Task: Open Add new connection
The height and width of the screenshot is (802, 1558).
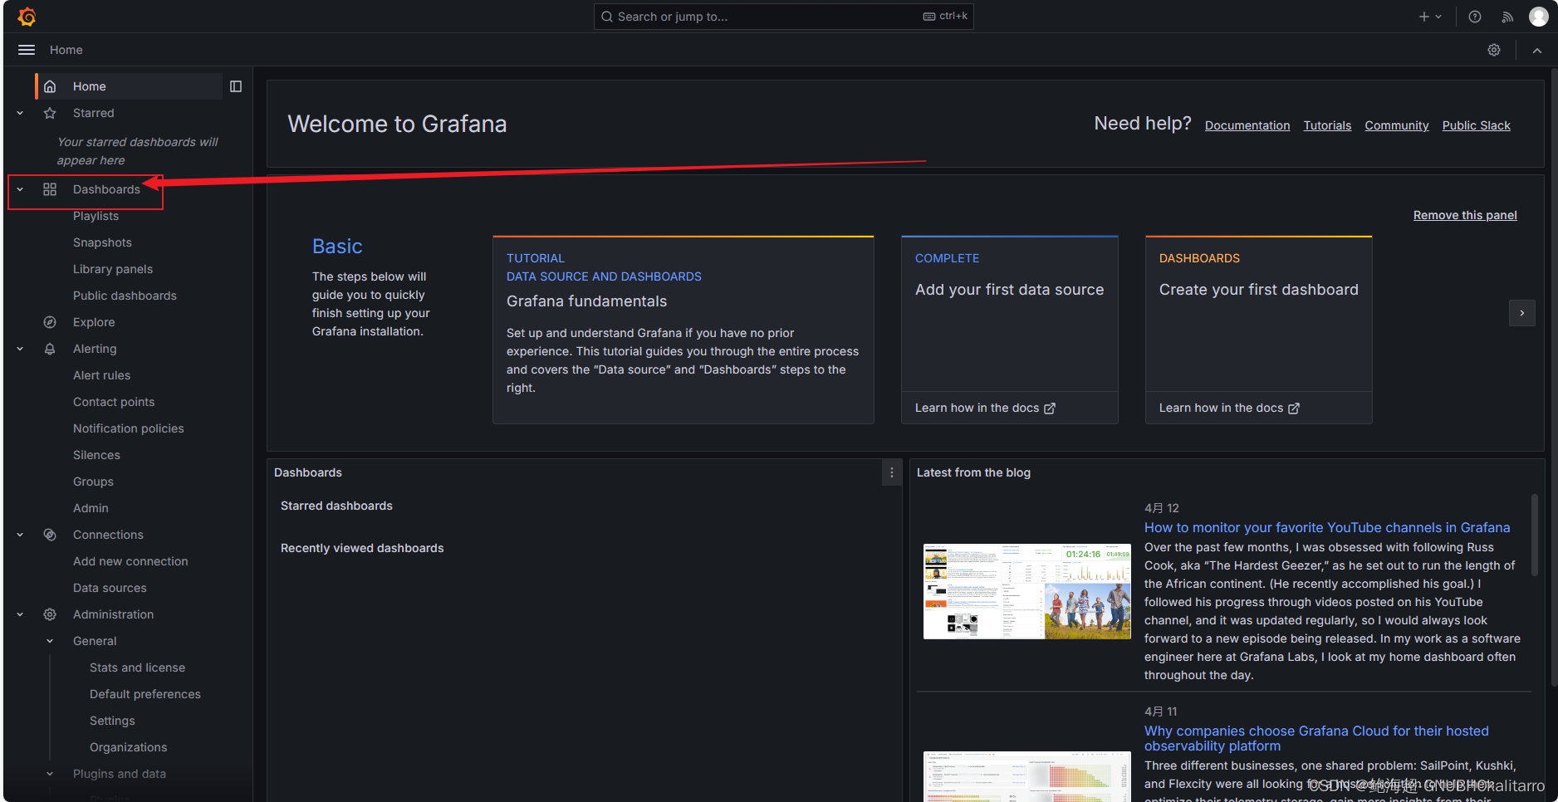Action: point(130,561)
